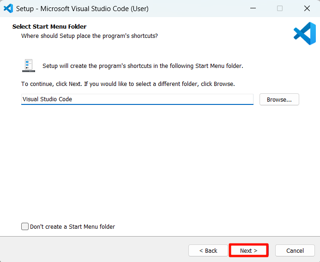Screen dimensions: 320x262
Task: Cancel the VS Code installation
Action: [x=295, y=250]
